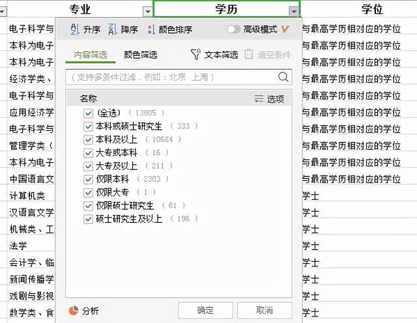Select cell 中国语言文 in 专业 column
417x323 pixels.
tap(31, 179)
